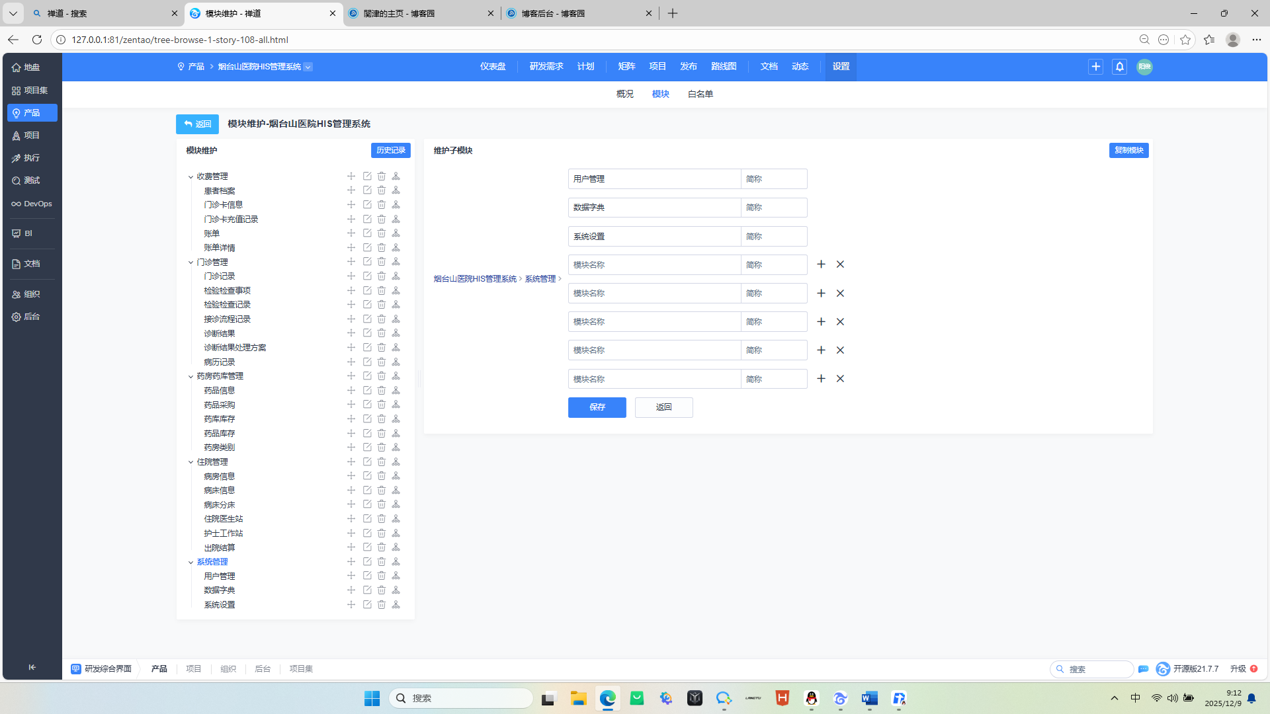Open the 研发需求 navigation menu
Image resolution: width=1270 pixels, height=714 pixels.
click(x=546, y=67)
